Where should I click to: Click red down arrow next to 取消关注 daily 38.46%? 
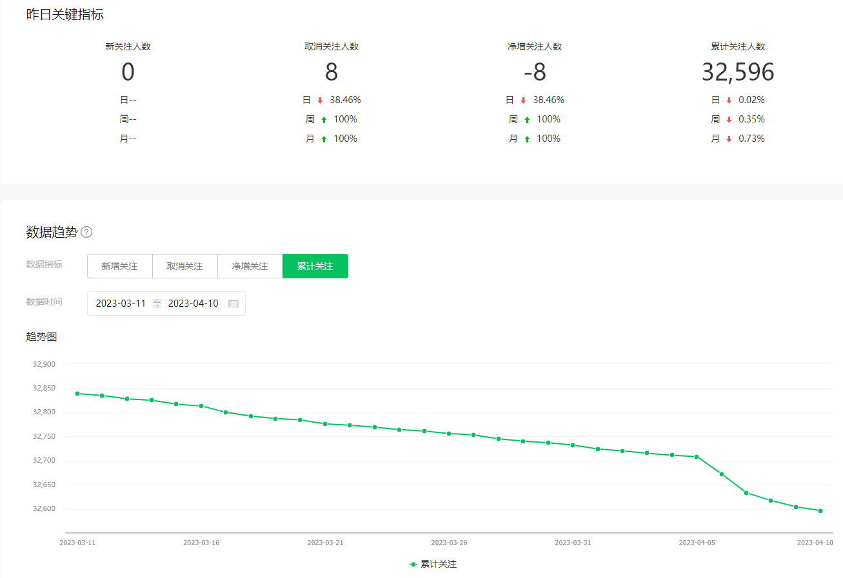click(320, 101)
